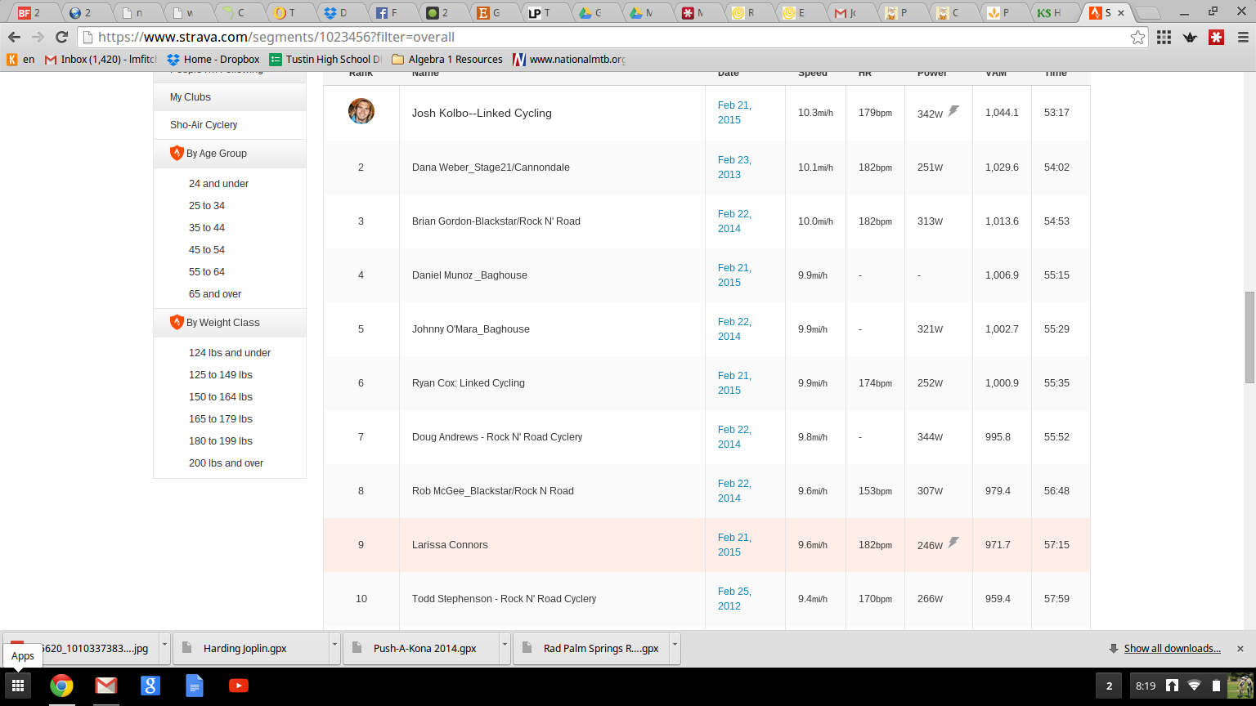This screenshot has height=706, width=1256.
Task: Click the page vertical scrollbar thumb
Action: (x=1249, y=337)
